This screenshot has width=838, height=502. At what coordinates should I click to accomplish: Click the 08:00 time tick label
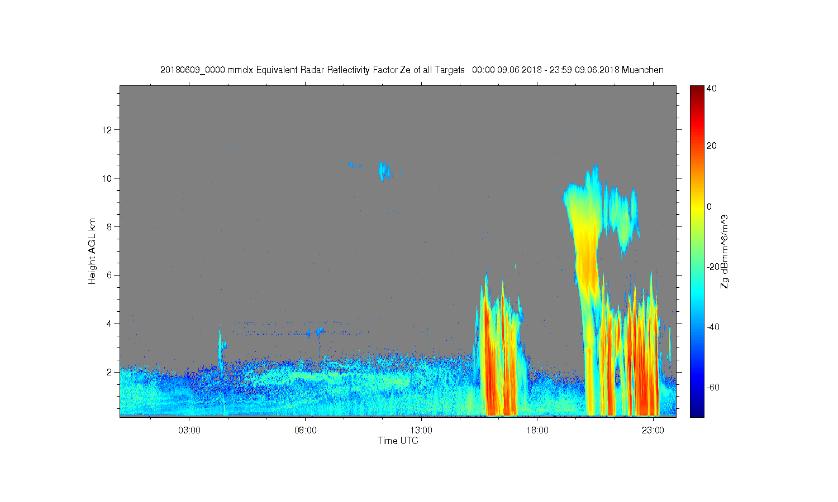[x=306, y=431]
